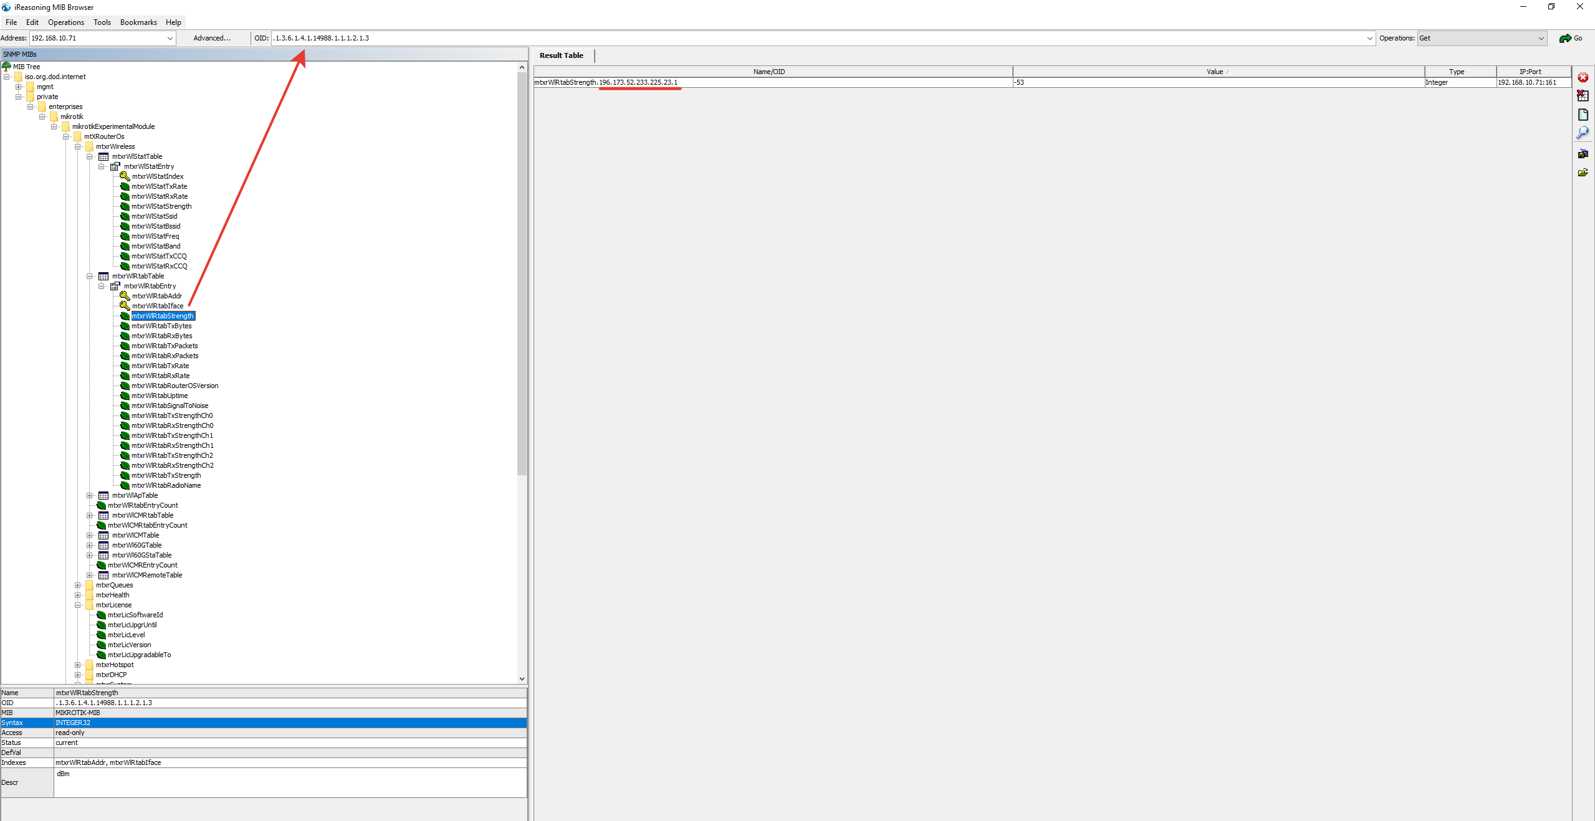Click the save results floppy icon
The image size is (1595, 821).
(x=1583, y=153)
